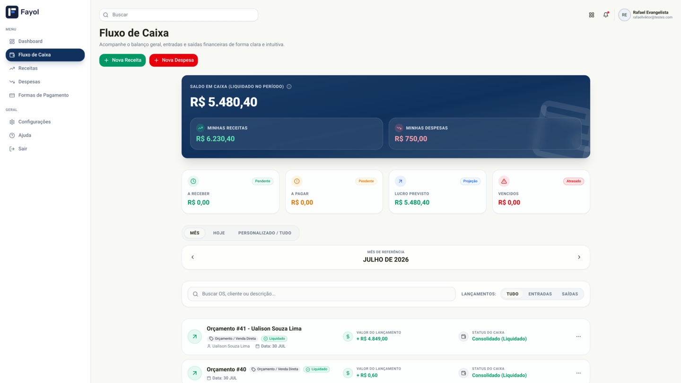Viewport: 681px width, 383px height.
Task: Click the Fayol logo icon
Action: coord(12,12)
